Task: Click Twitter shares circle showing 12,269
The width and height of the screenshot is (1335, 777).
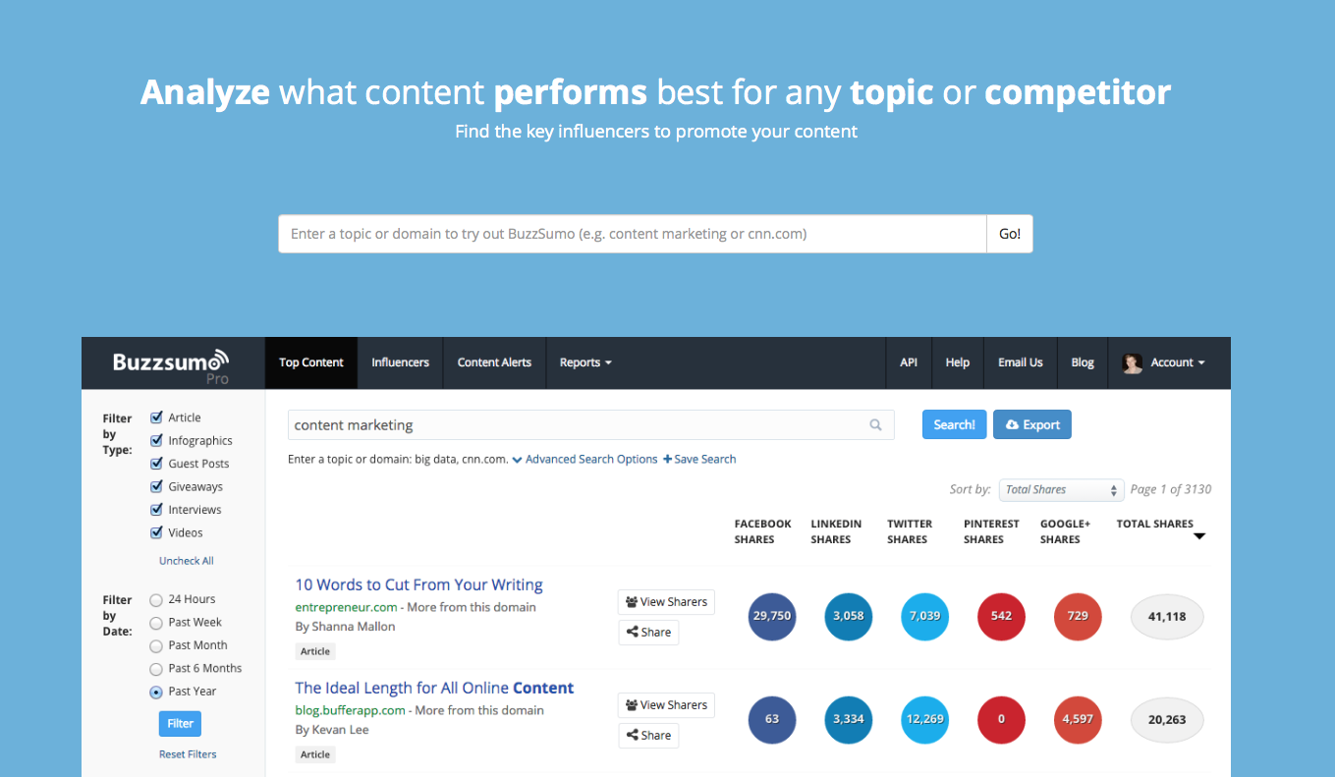Action: pos(925,719)
